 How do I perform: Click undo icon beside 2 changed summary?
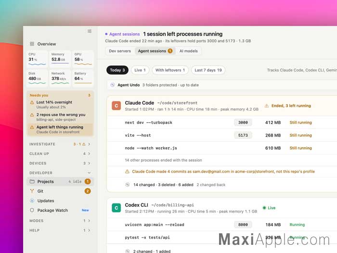[x=128, y=251]
